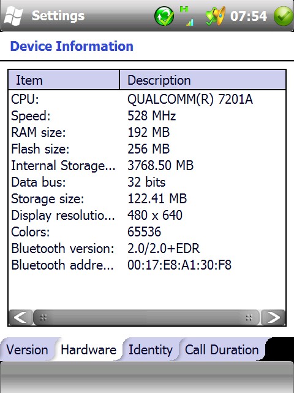
Task: Click the right scroll arrow
Action: 273,317
